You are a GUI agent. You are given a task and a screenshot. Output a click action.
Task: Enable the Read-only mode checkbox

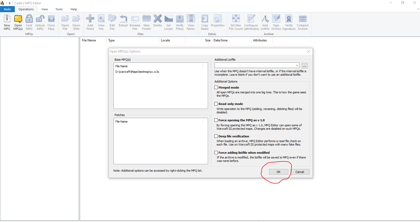click(x=216, y=104)
